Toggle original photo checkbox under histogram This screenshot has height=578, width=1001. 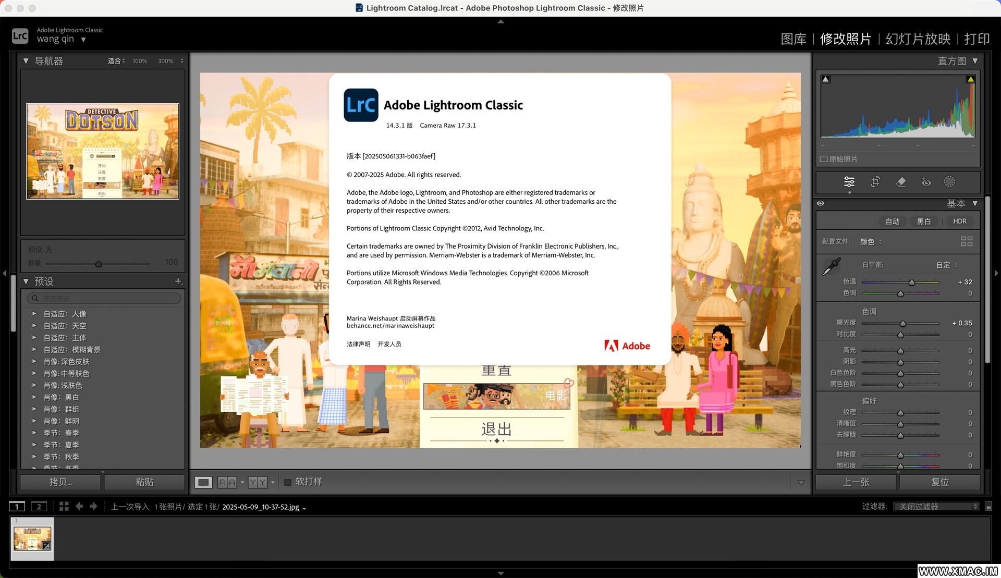824,159
